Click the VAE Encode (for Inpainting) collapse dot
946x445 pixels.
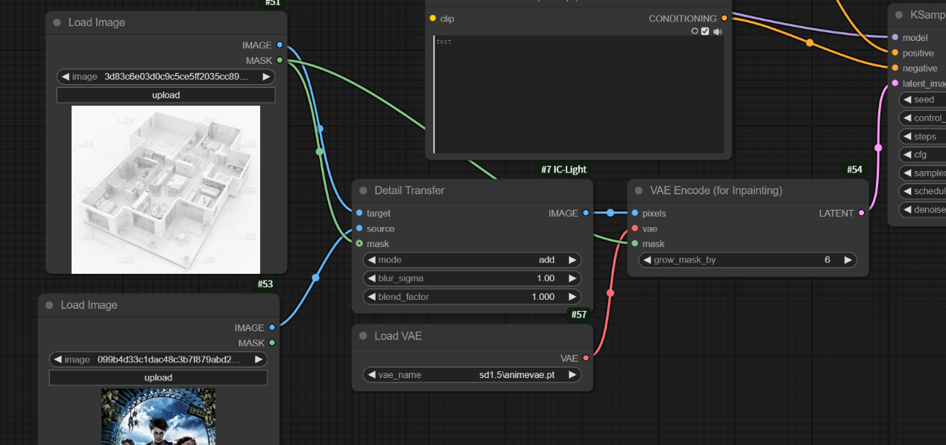(x=639, y=191)
